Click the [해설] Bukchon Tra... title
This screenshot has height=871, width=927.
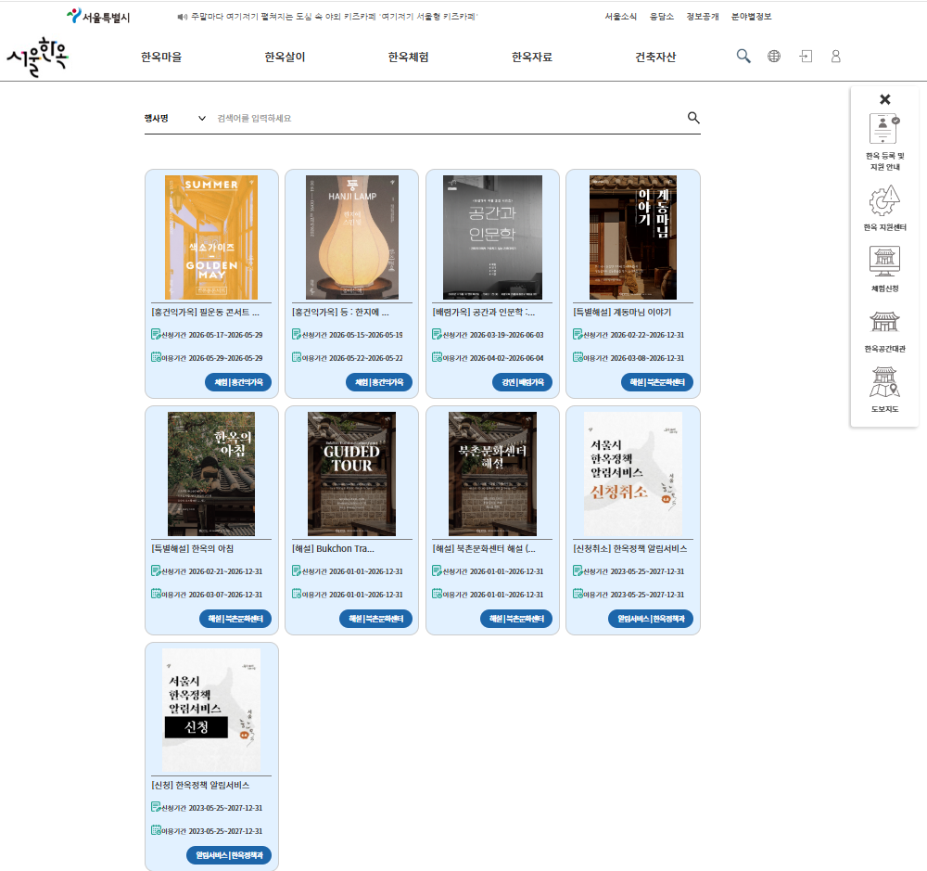coord(333,548)
